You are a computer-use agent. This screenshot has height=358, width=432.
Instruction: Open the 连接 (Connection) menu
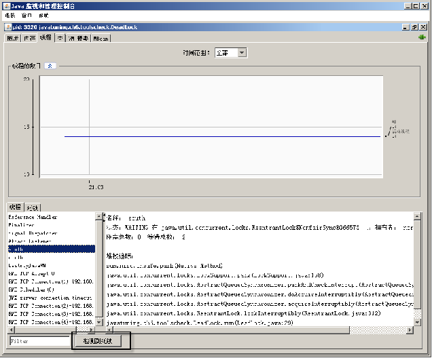click(10, 15)
